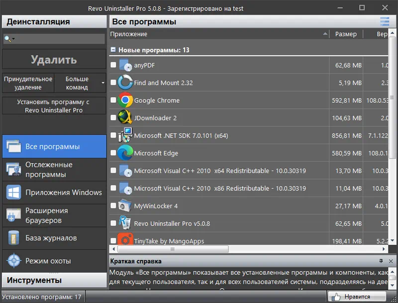
Task: Expand the Инструменты panel header
Action: tap(54, 280)
